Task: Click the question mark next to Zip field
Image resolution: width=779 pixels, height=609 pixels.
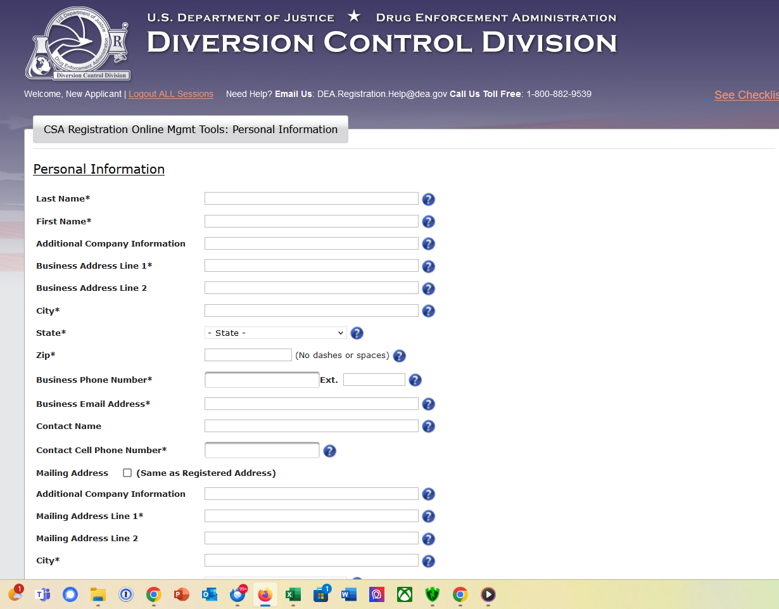Action: 399,356
